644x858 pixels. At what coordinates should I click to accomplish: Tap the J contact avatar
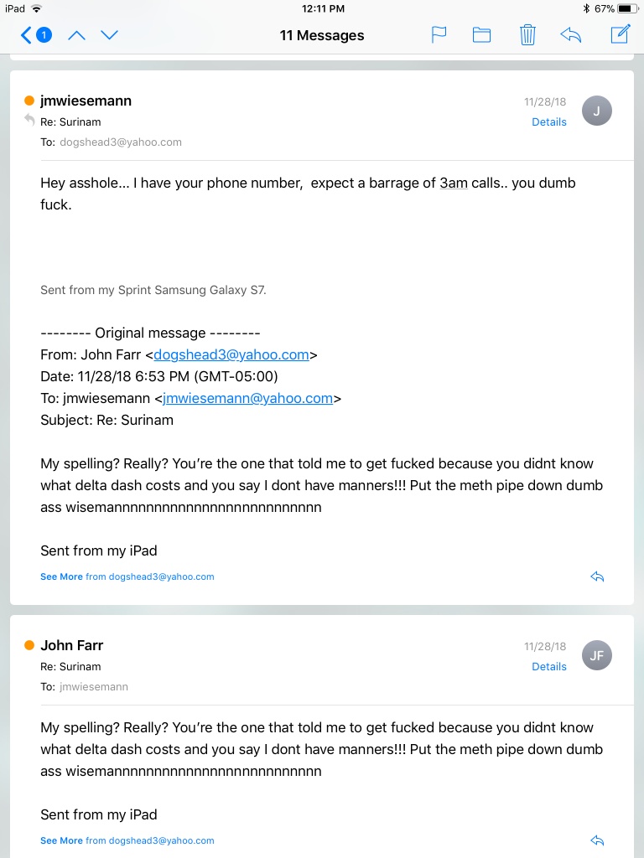coord(596,111)
